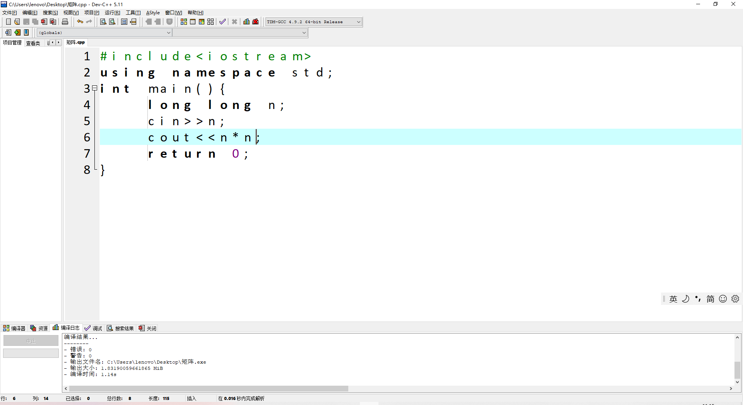Click the Stop execution X icon

(235, 22)
